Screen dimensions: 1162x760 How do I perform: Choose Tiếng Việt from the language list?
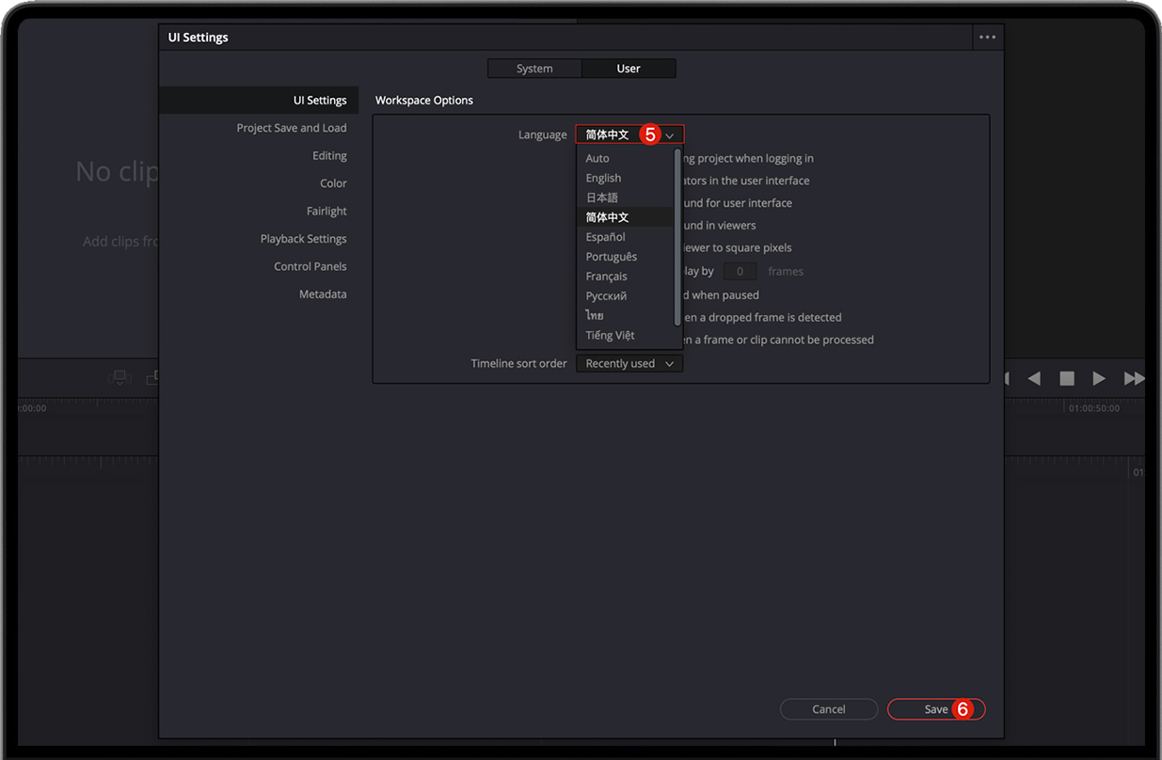point(625,336)
